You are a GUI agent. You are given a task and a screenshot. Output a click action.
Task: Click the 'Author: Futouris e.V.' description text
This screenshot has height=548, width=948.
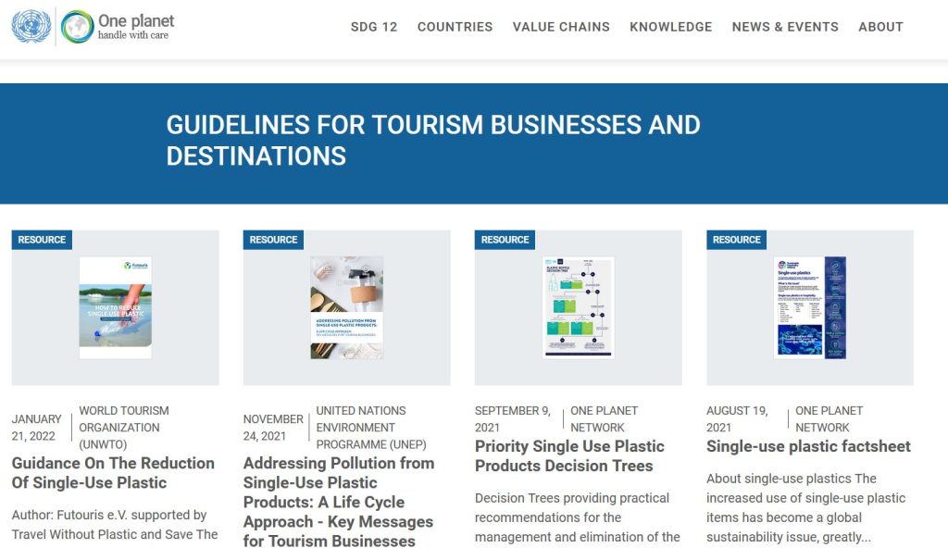pos(114,525)
